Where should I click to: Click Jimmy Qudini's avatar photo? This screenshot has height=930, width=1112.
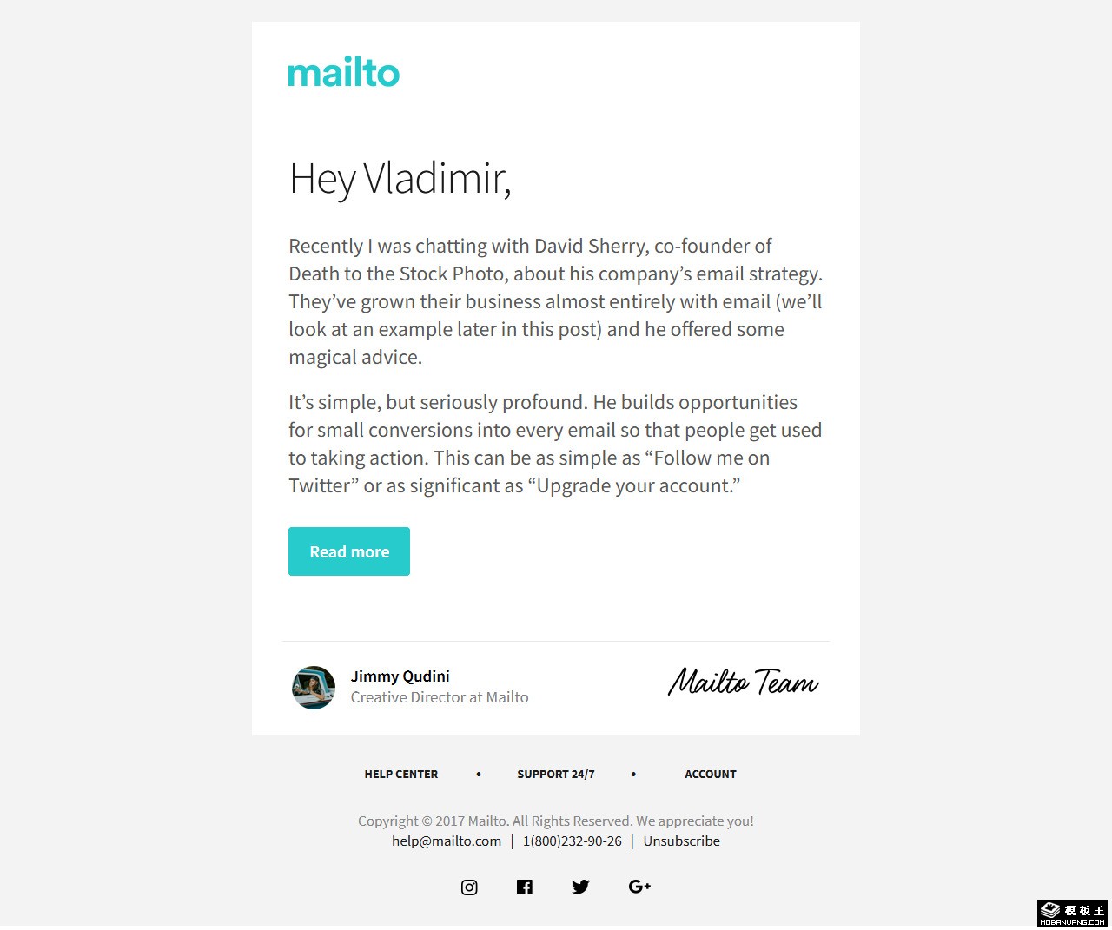(x=314, y=688)
